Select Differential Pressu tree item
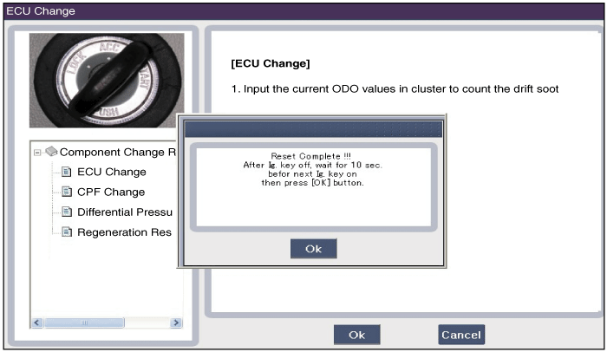 (x=125, y=212)
